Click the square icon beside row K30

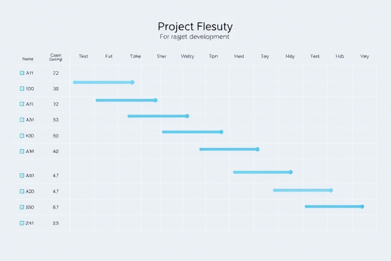click(22, 136)
